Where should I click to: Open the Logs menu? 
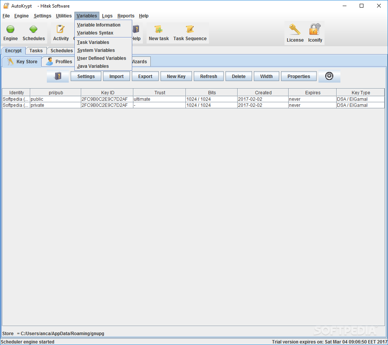(x=107, y=16)
